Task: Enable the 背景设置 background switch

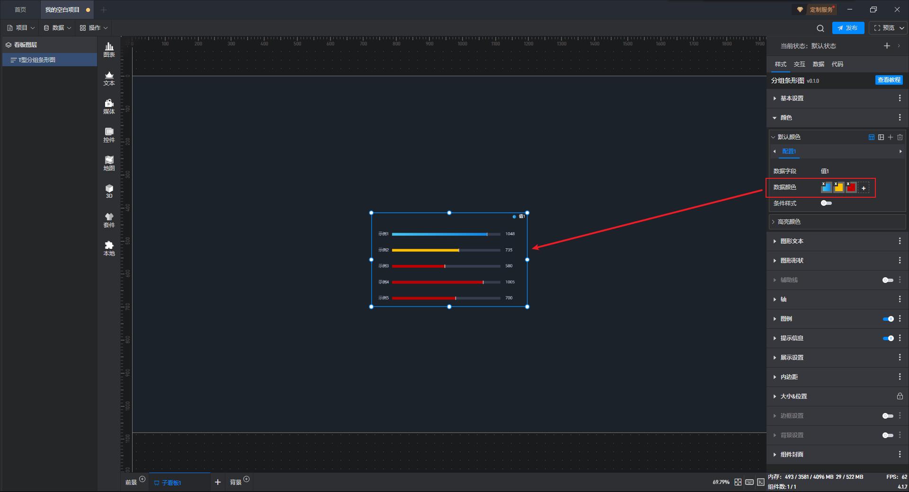Action: (x=888, y=435)
